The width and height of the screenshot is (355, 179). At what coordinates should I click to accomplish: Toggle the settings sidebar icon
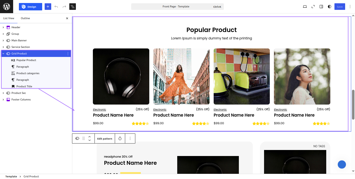(321, 7)
